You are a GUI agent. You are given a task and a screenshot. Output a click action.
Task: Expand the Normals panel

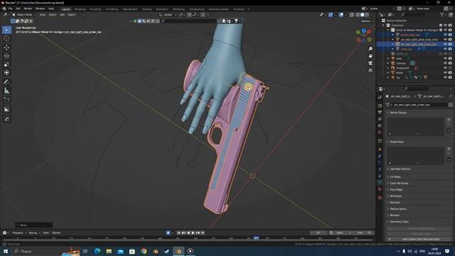(388, 202)
